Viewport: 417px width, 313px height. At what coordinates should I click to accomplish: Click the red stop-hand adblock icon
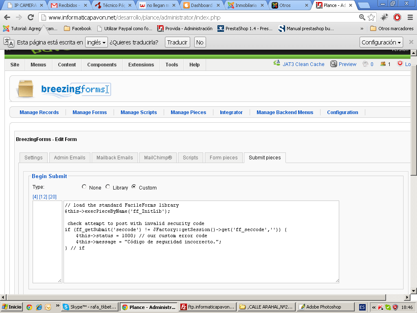397,18
